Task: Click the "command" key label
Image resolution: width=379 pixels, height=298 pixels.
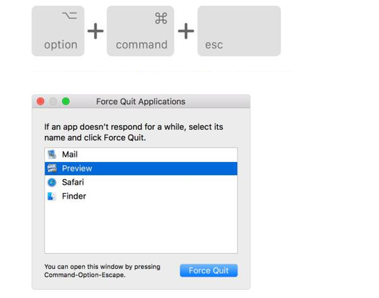Action: click(141, 45)
